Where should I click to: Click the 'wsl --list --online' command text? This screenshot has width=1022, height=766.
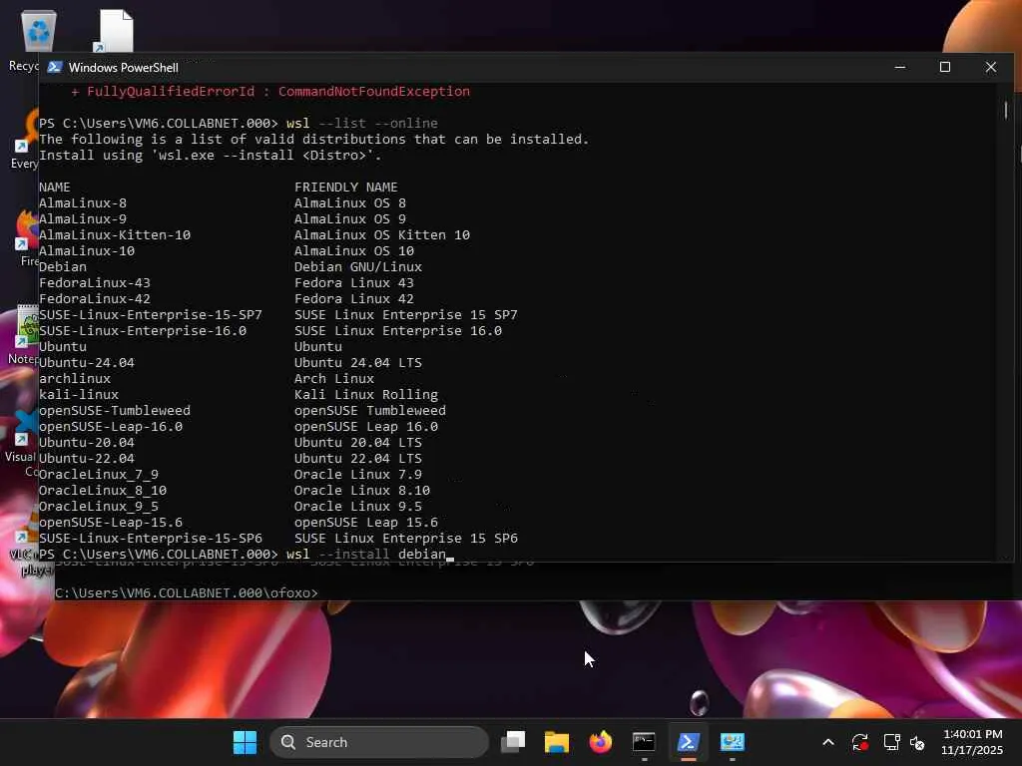click(361, 123)
